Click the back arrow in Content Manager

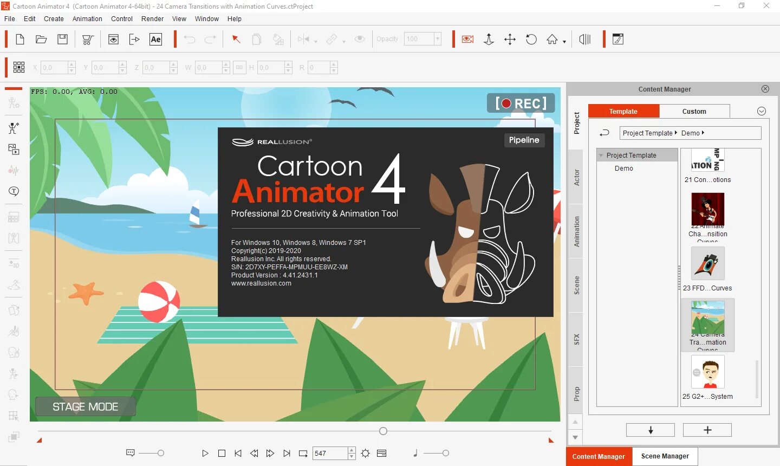604,133
